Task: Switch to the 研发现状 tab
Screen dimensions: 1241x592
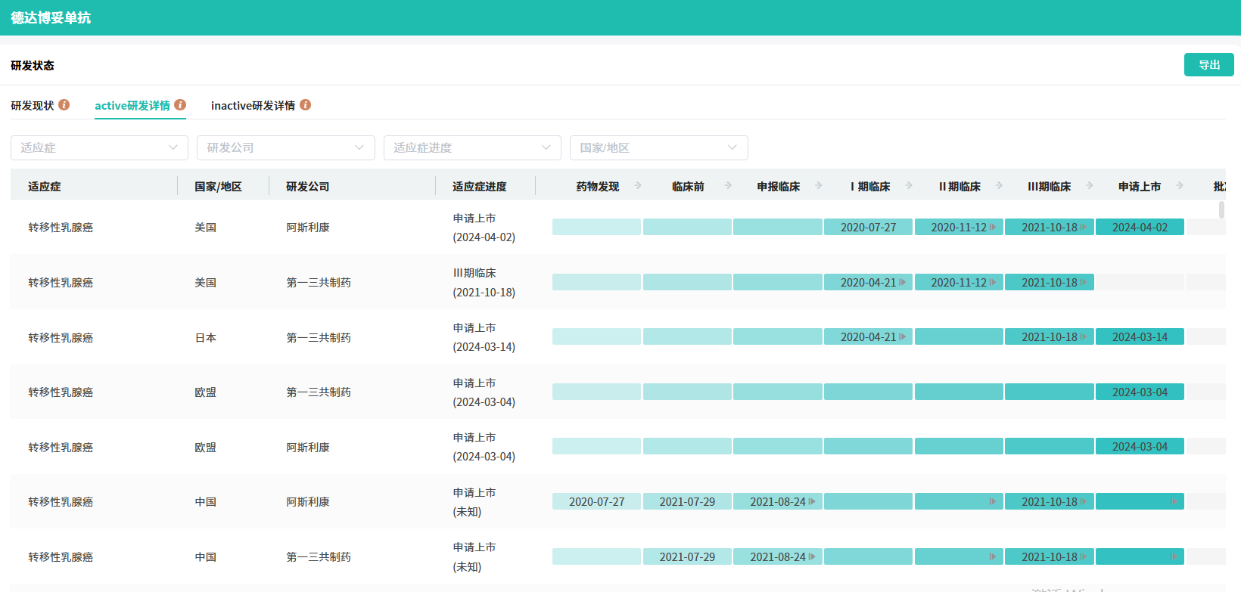Action: (33, 106)
